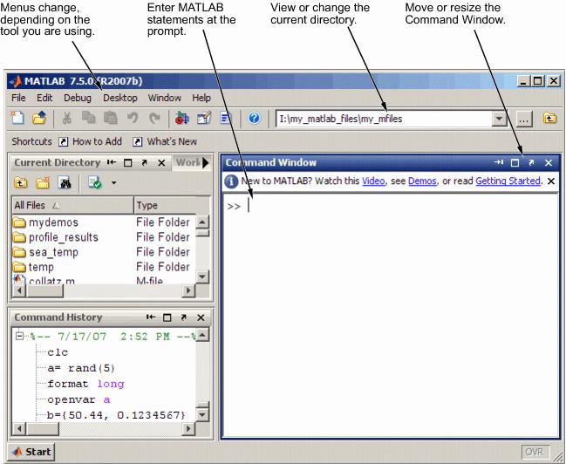Image resolution: width=566 pixels, height=464 pixels.
Task: Click the Undo arrow icon
Action: 133,118
